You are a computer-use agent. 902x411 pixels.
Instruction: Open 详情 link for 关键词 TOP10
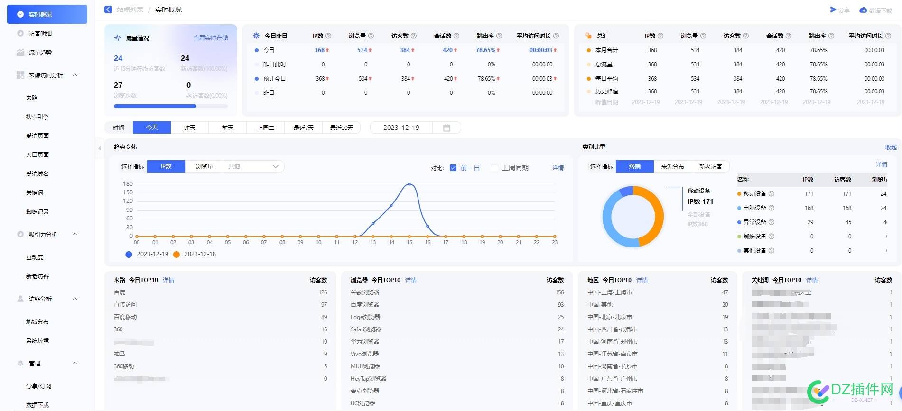pos(812,280)
